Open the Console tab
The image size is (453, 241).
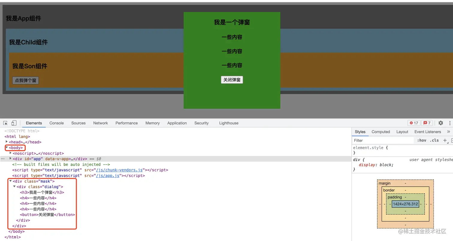coord(57,123)
